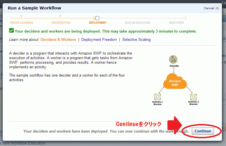Screen dimensions: 226x146
Task: Click the 'A decider is a program' paragraph
Action: (x=71, y=60)
